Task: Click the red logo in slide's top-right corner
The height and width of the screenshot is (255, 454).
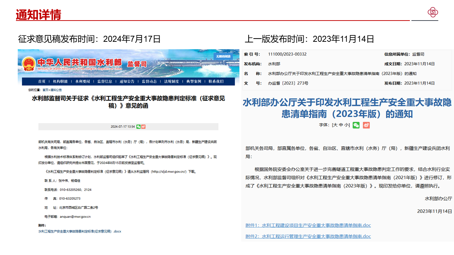Action: pyautogui.click(x=433, y=12)
